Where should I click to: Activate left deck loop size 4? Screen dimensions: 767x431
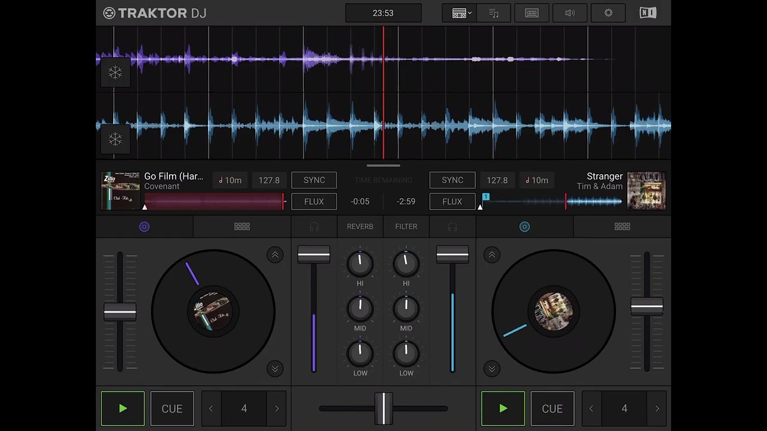pyautogui.click(x=244, y=408)
